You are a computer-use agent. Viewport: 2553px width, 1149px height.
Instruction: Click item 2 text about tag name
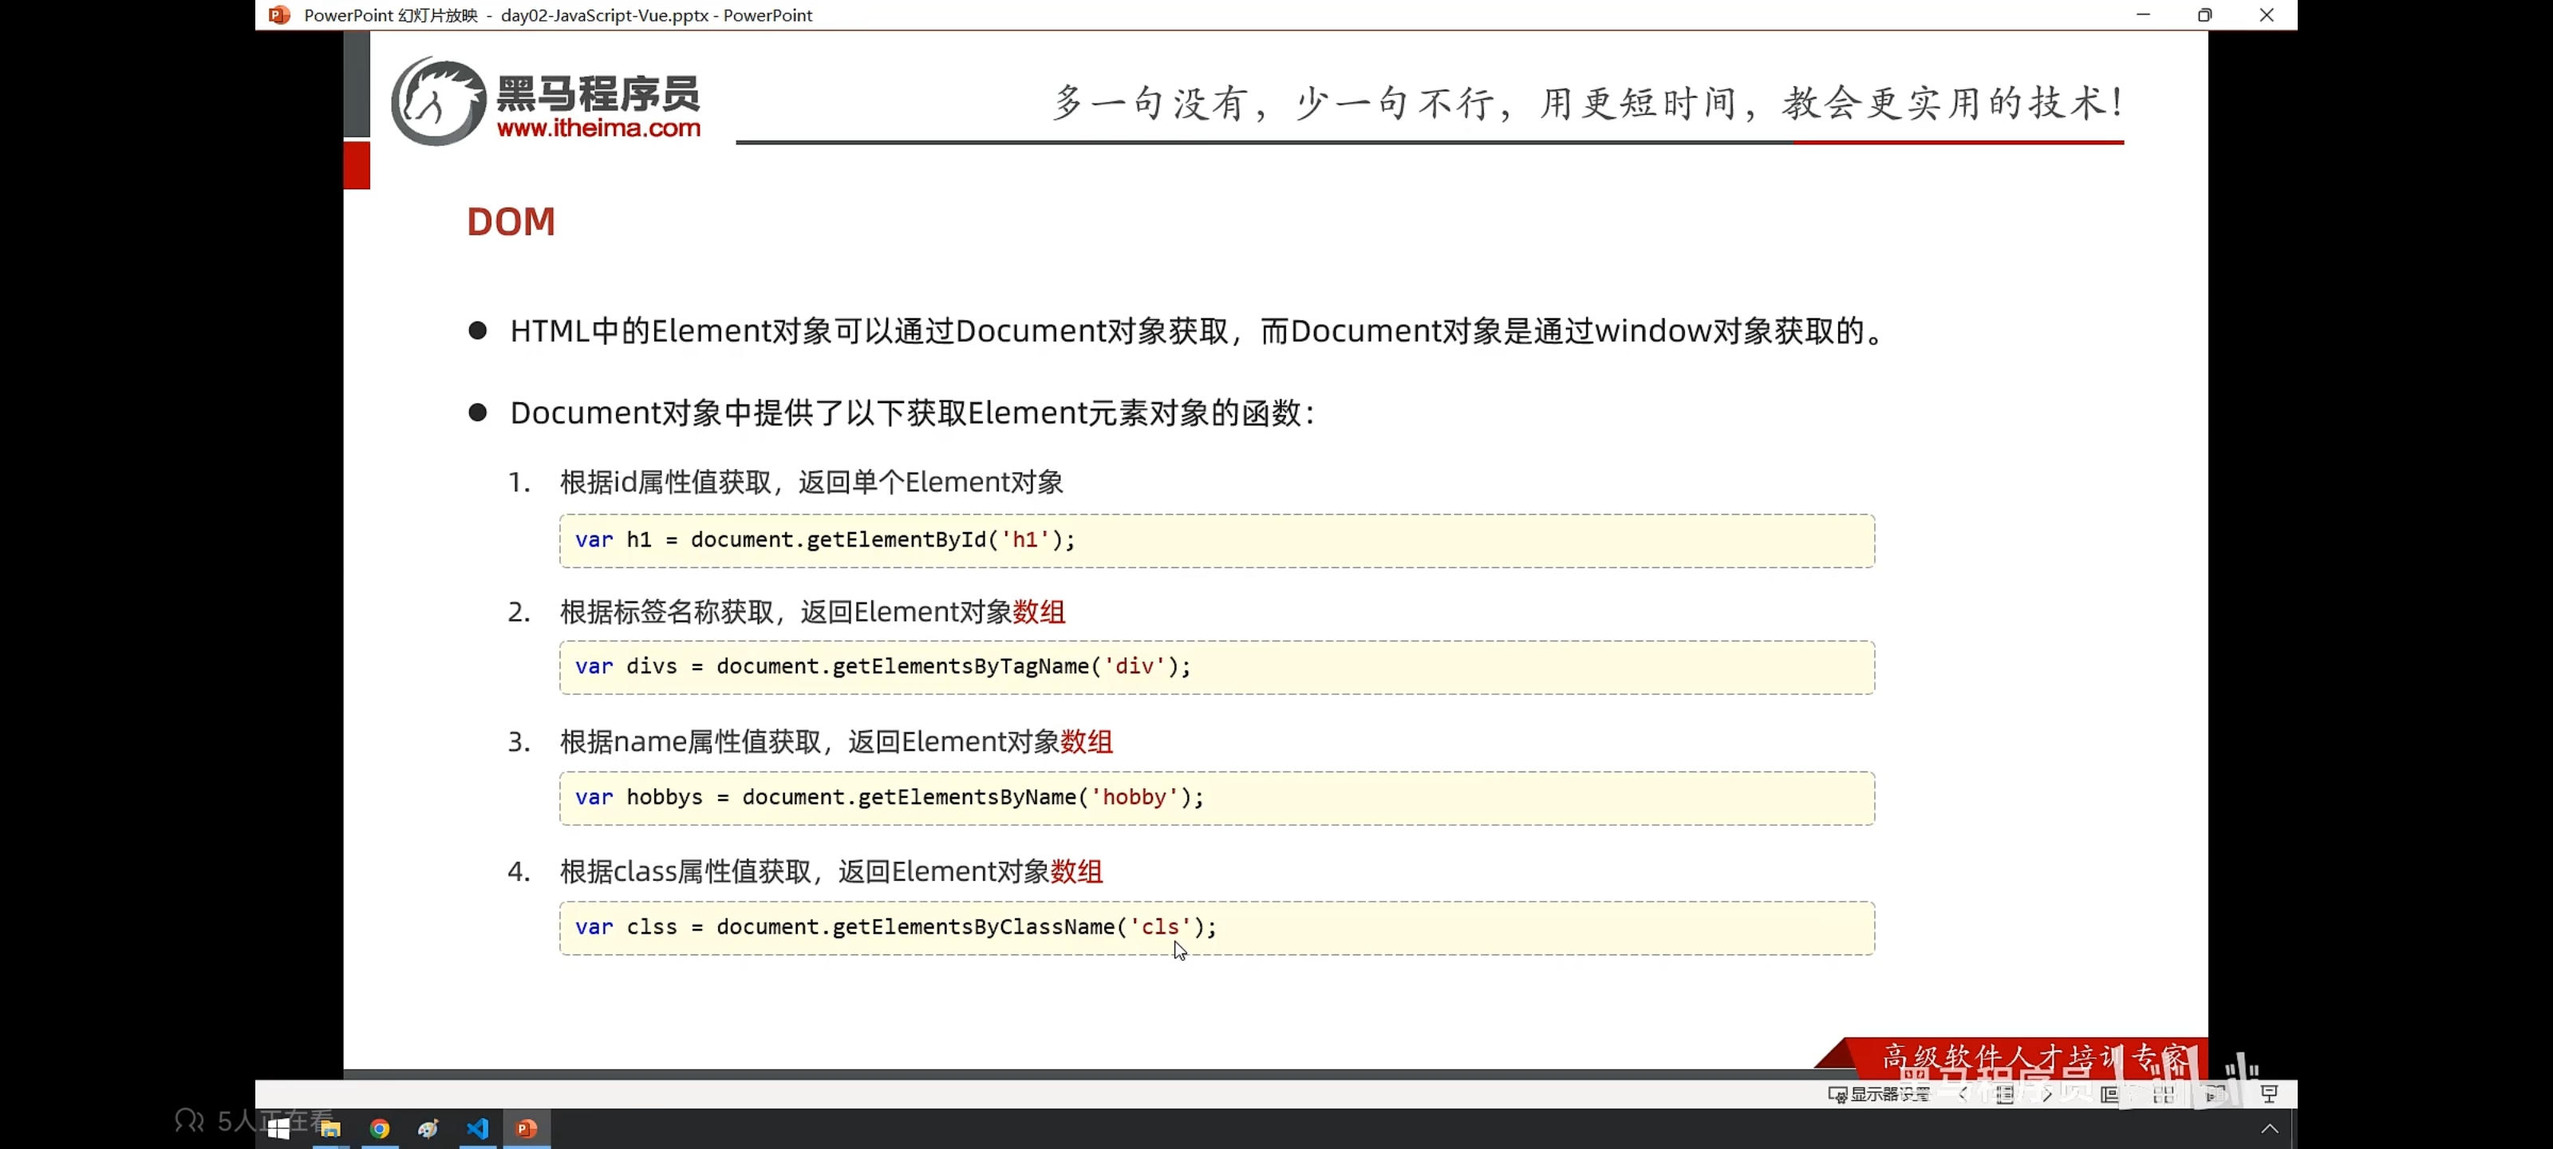click(x=813, y=612)
